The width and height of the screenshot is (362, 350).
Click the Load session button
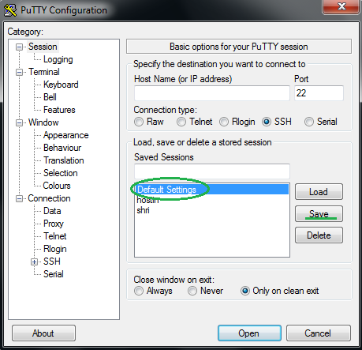coord(319,192)
